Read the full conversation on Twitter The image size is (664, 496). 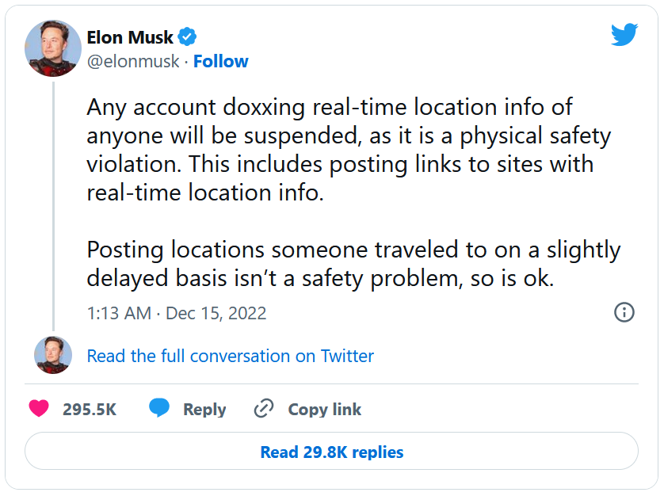click(230, 356)
